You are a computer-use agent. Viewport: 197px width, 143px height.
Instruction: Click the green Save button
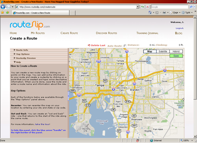tap(176, 56)
